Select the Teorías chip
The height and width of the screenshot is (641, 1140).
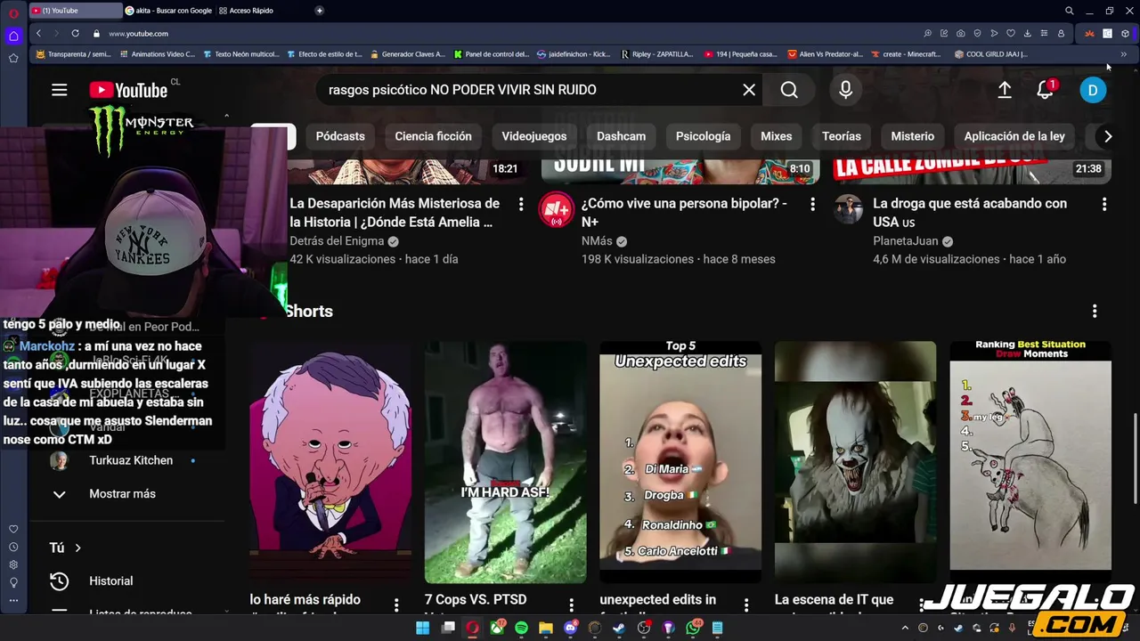(842, 136)
